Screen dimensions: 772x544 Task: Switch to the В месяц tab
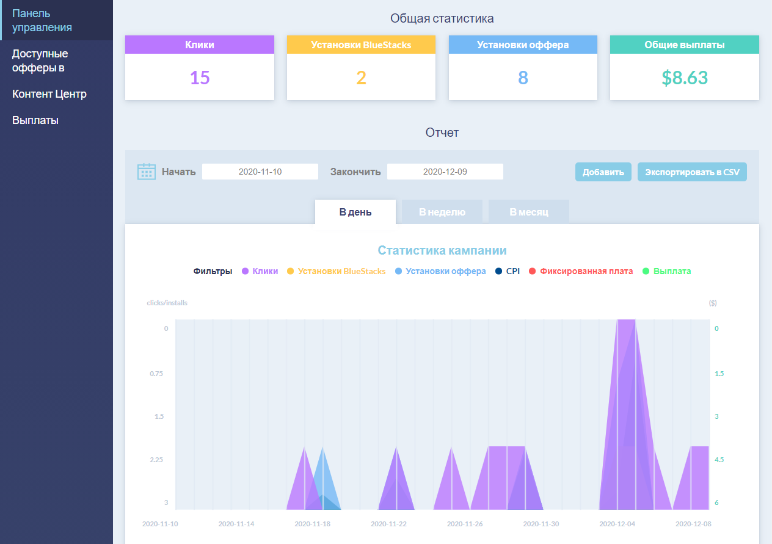click(x=529, y=212)
